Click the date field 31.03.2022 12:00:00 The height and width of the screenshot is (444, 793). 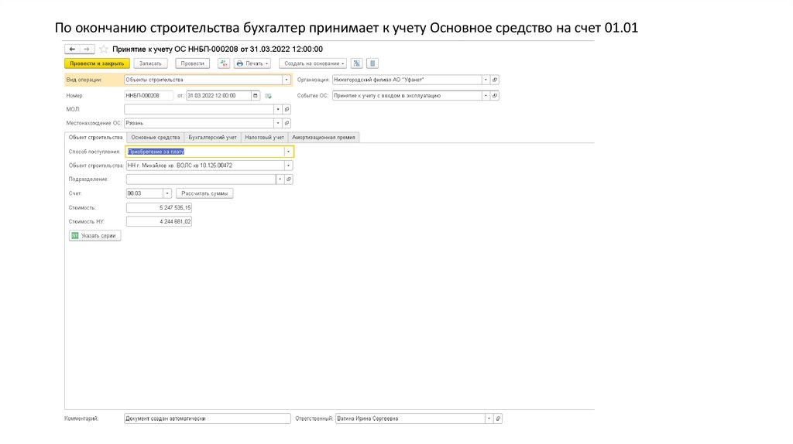coord(218,95)
